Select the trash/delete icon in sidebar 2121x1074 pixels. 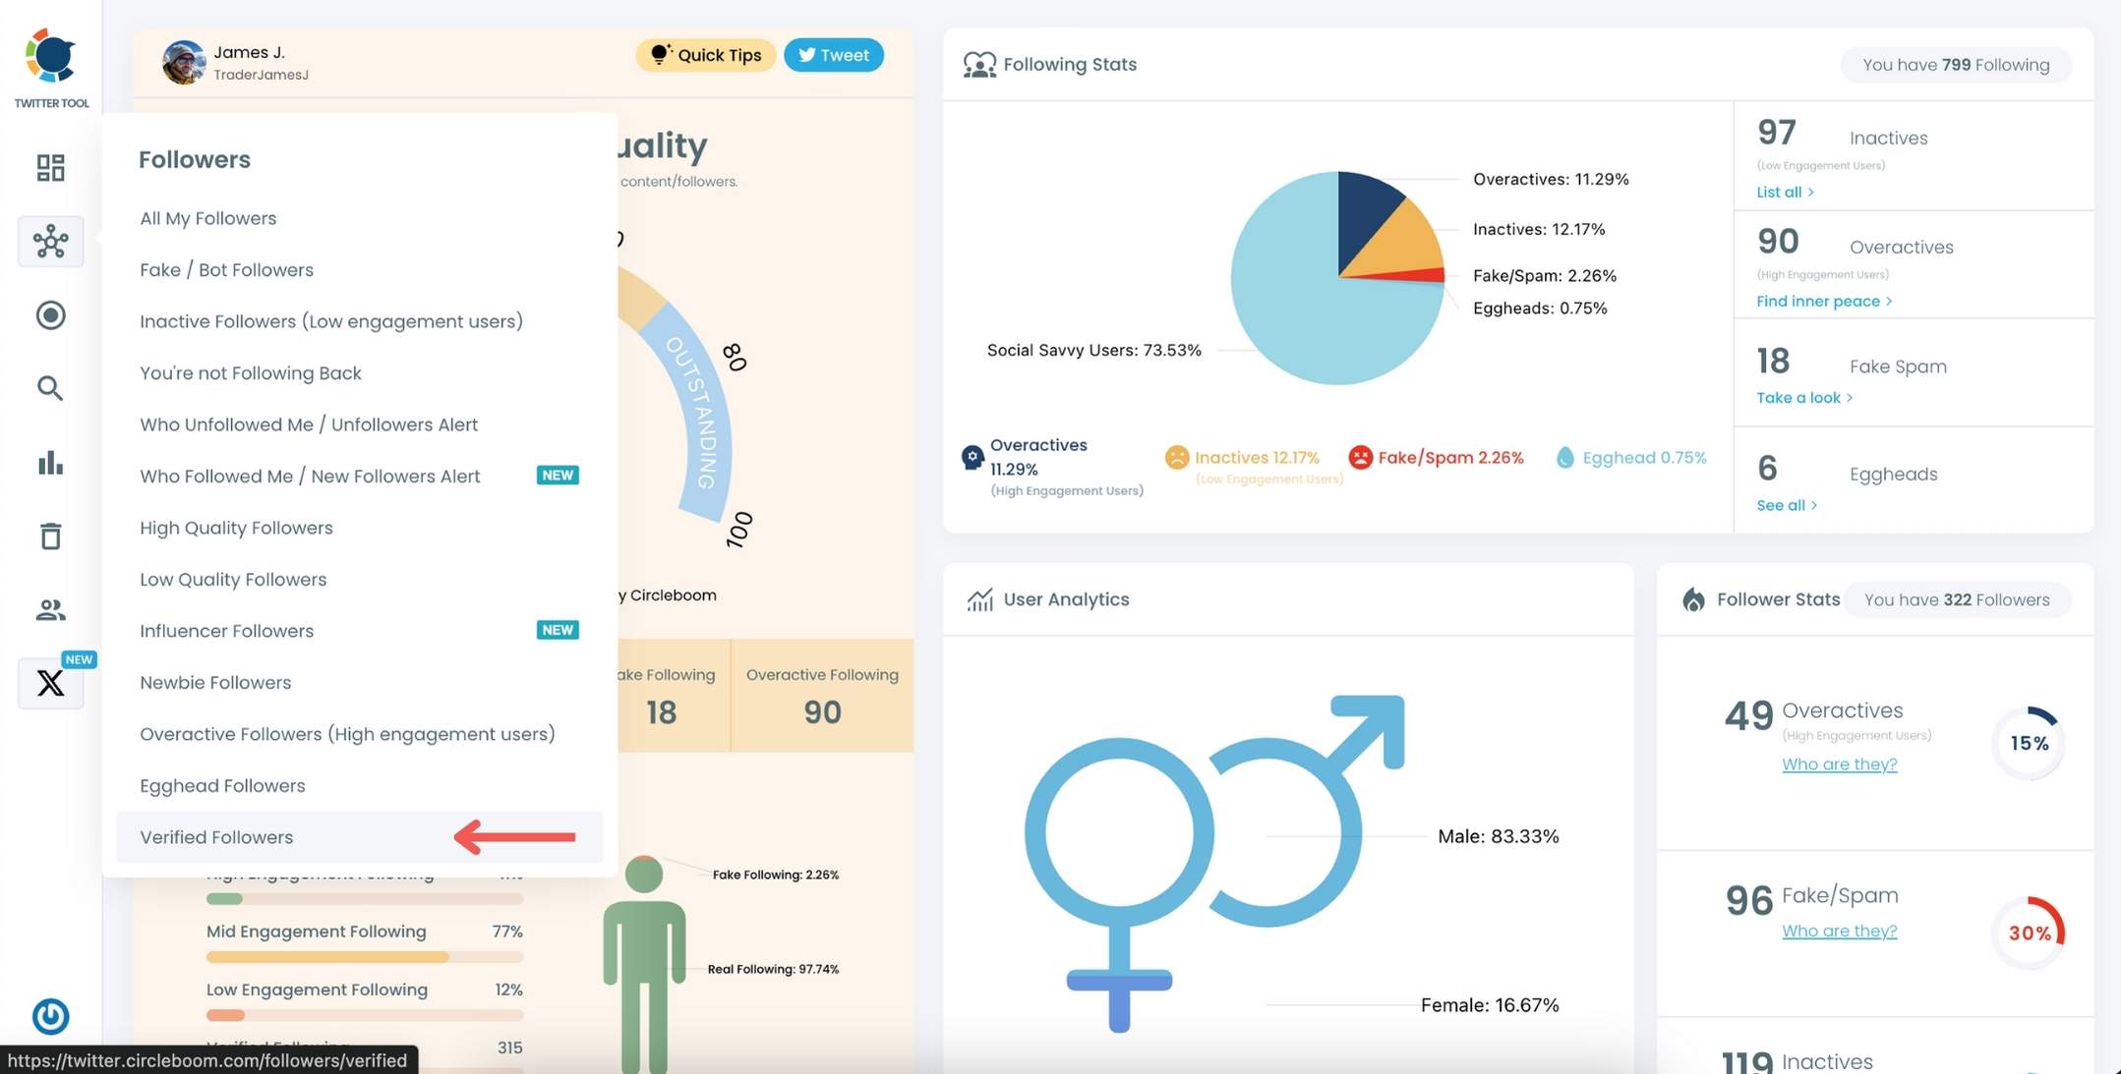[51, 536]
